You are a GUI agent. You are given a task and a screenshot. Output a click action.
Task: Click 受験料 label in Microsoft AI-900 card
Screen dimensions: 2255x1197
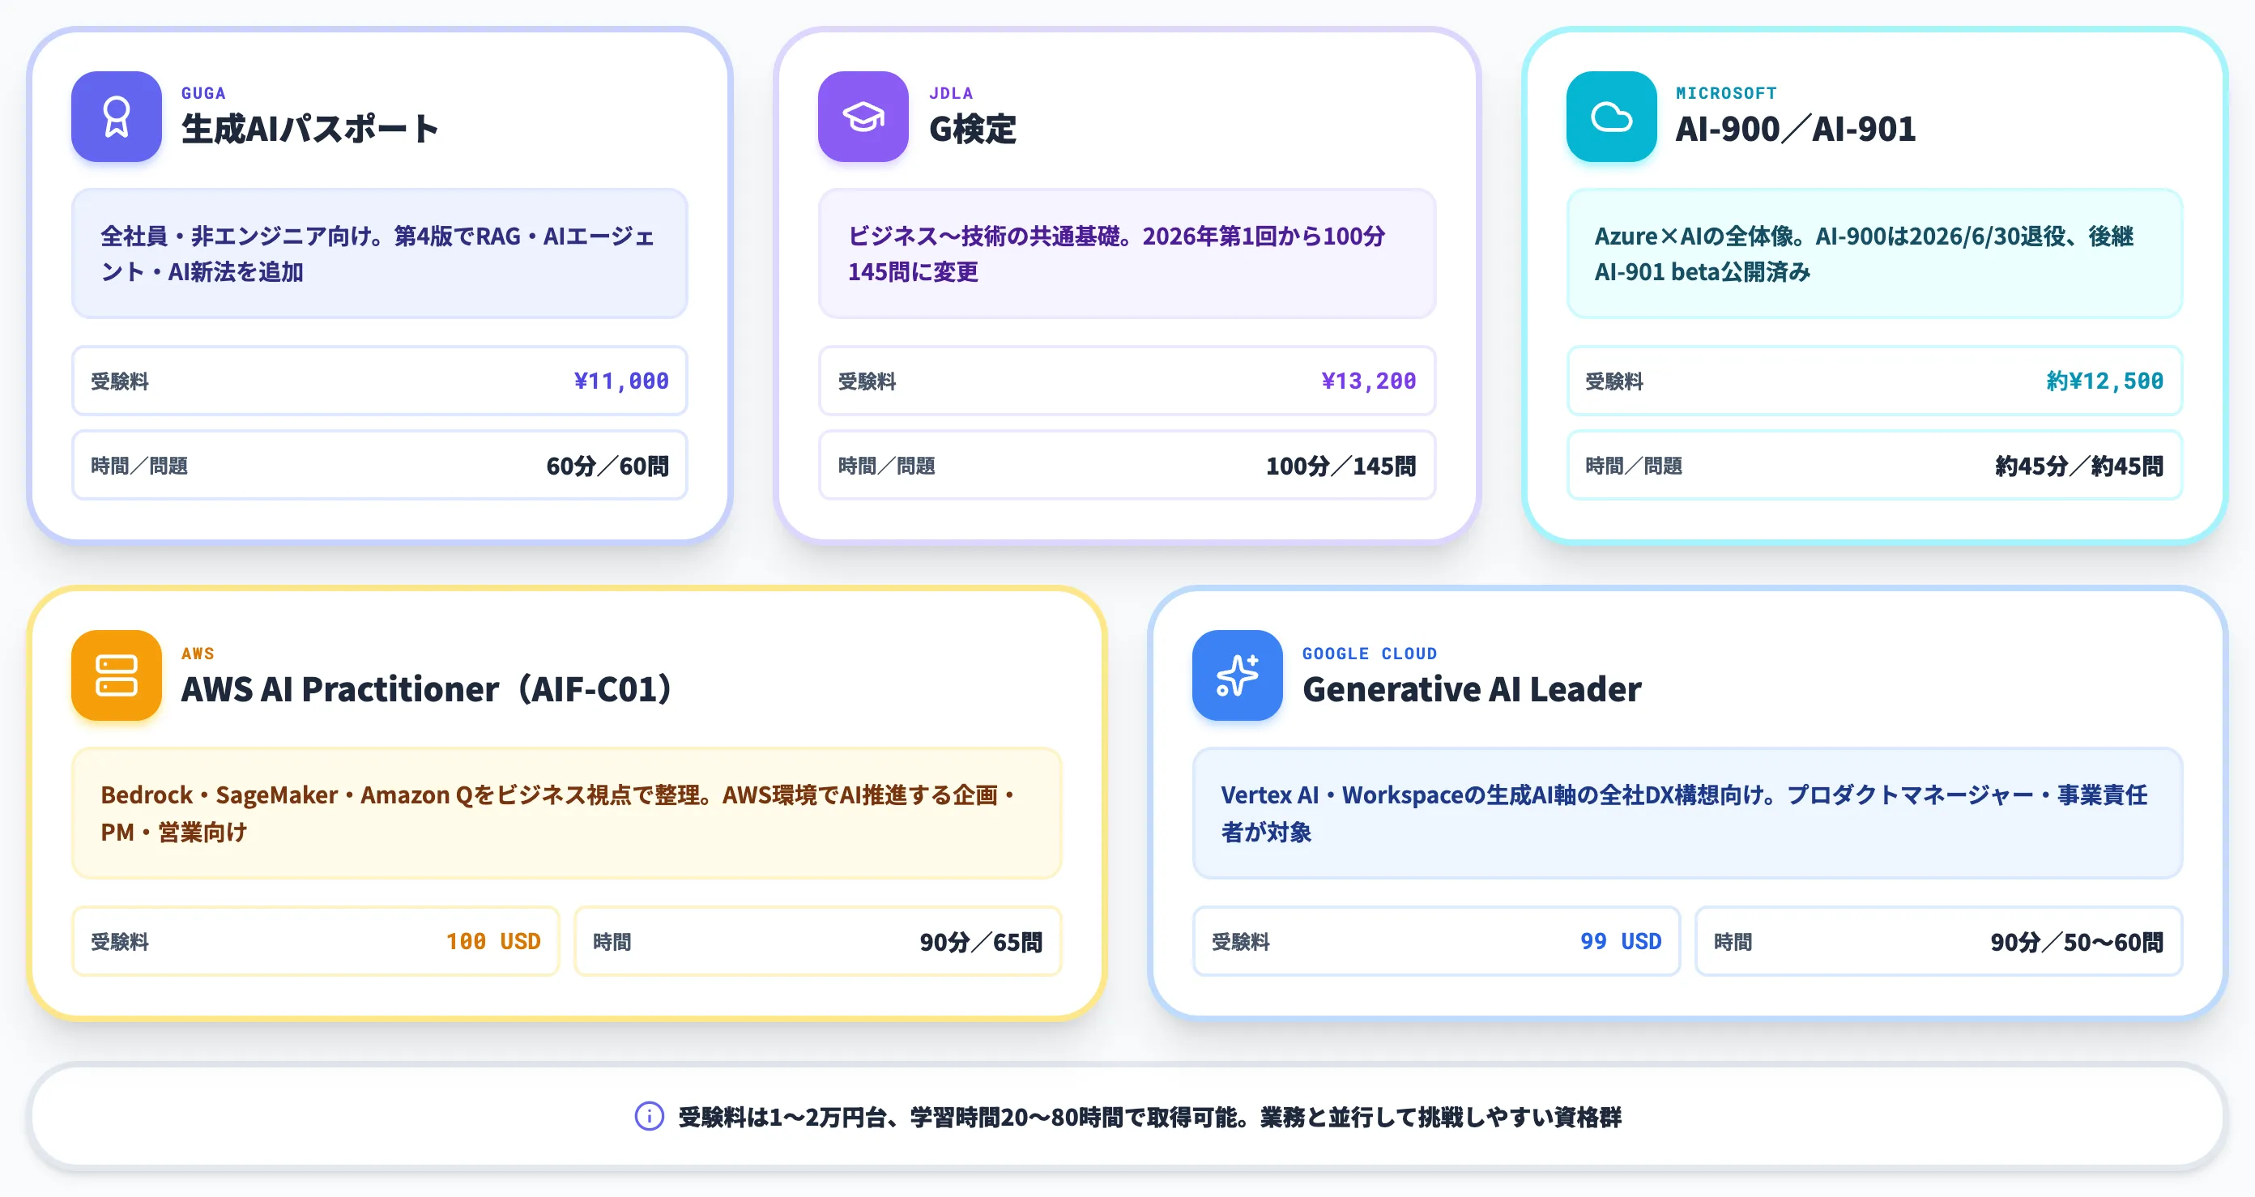pos(1614,381)
